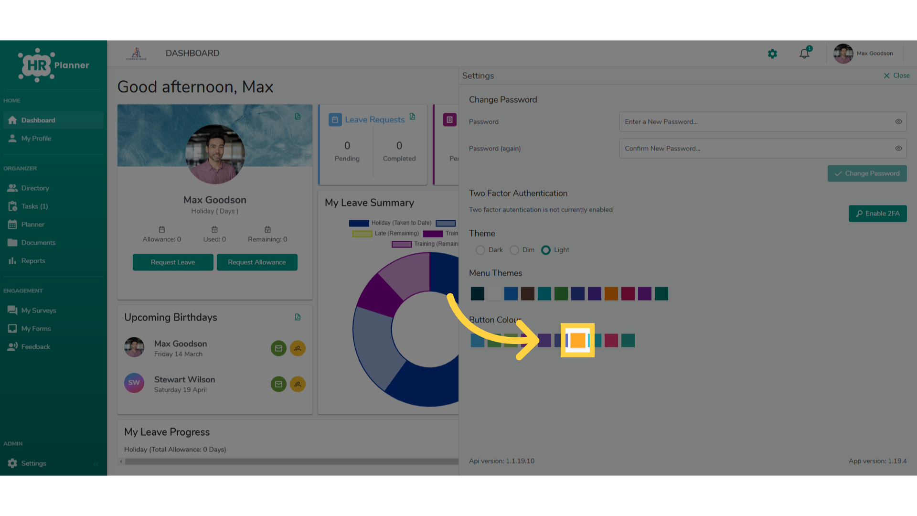The height and width of the screenshot is (516, 917).
Task: Click the Change Password button
Action: [x=867, y=173]
